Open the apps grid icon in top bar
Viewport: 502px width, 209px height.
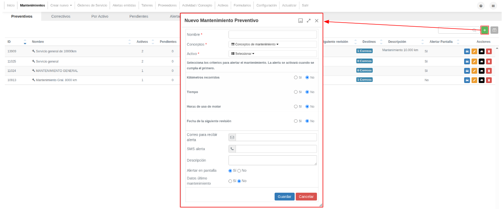493,6
